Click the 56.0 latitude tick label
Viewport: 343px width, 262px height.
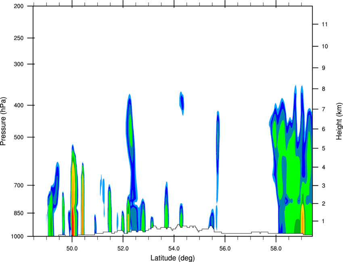(x=225, y=249)
